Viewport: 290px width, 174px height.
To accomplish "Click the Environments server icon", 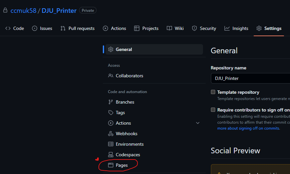I will click(111, 144).
